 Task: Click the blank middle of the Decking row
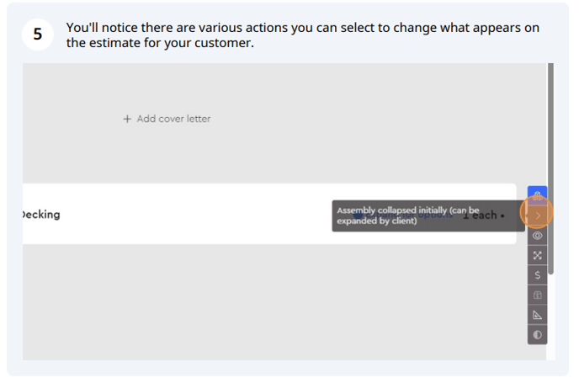tap(196, 214)
